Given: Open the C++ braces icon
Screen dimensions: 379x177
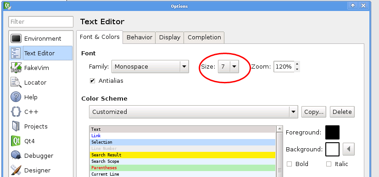Looking at the screenshot, I should click(x=16, y=112).
